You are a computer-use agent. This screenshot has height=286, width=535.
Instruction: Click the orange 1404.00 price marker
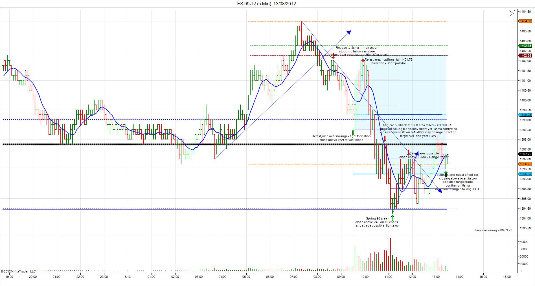click(525, 21)
